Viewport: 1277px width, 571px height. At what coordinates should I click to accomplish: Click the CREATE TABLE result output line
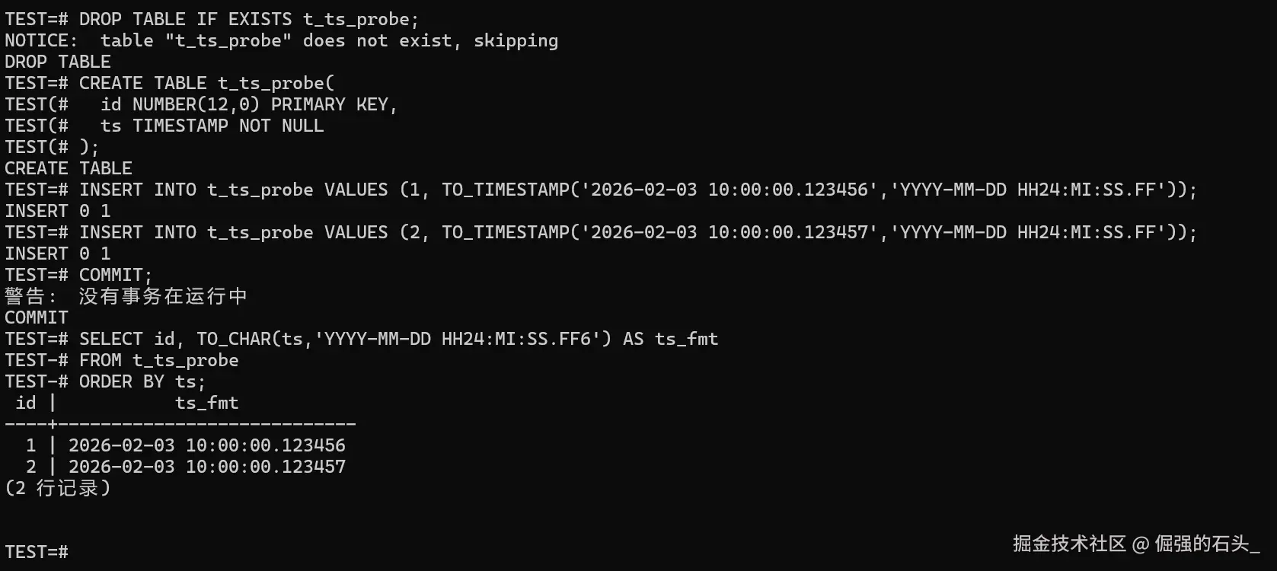click(x=69, y=168)
